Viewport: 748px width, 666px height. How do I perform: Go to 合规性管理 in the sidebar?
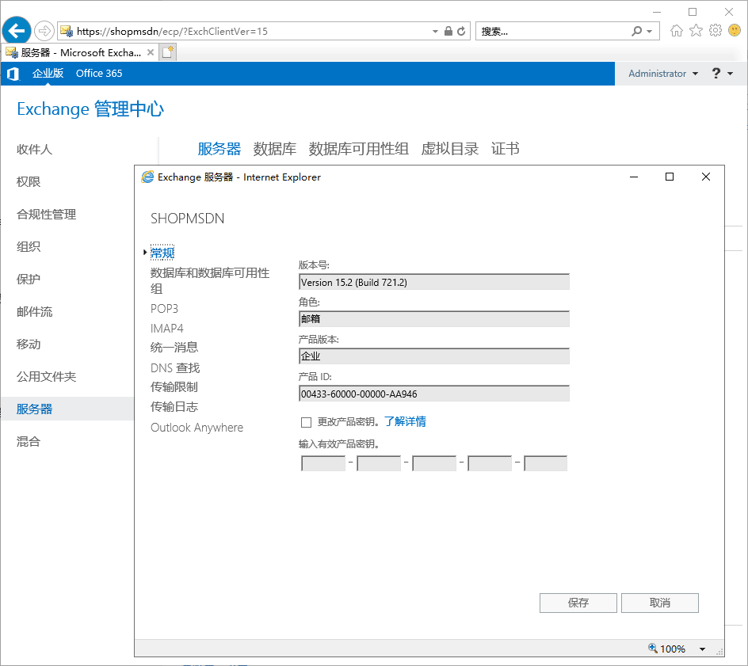pos(46,214)
